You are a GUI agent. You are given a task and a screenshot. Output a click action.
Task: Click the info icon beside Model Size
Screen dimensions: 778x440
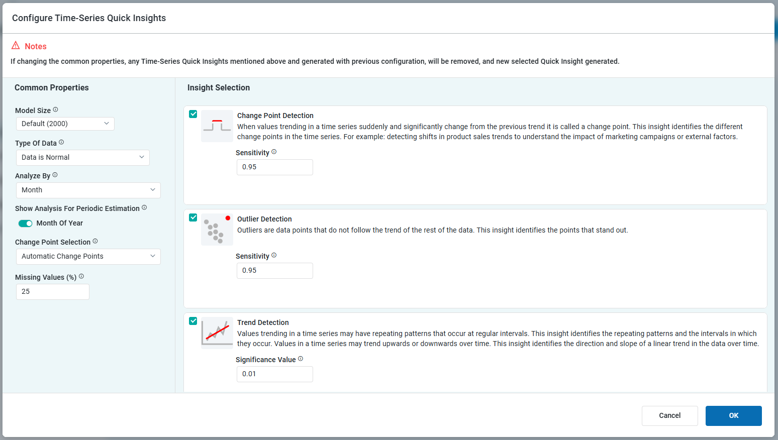(56, 109)
